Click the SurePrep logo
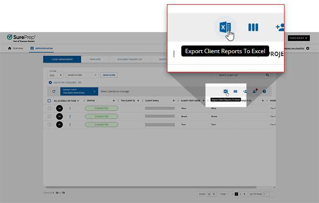Screen dimensions: 319x203 [x=21, y=38]
